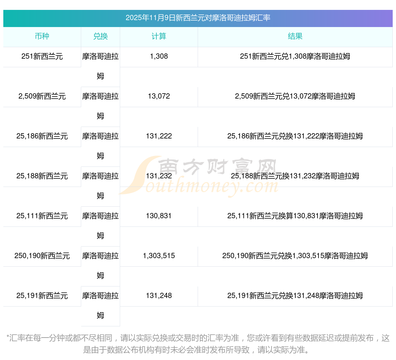Click the calculated value 13,072
The image size is (396, 360).
(x=159, y=96)
